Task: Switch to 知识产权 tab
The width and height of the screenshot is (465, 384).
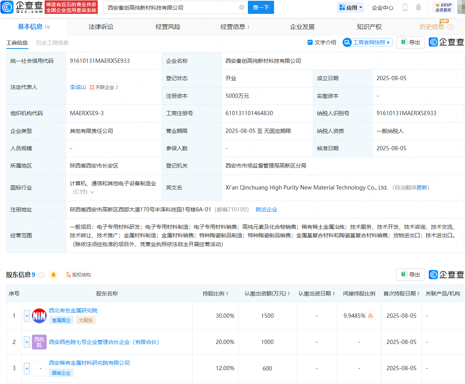Action: 369,27
